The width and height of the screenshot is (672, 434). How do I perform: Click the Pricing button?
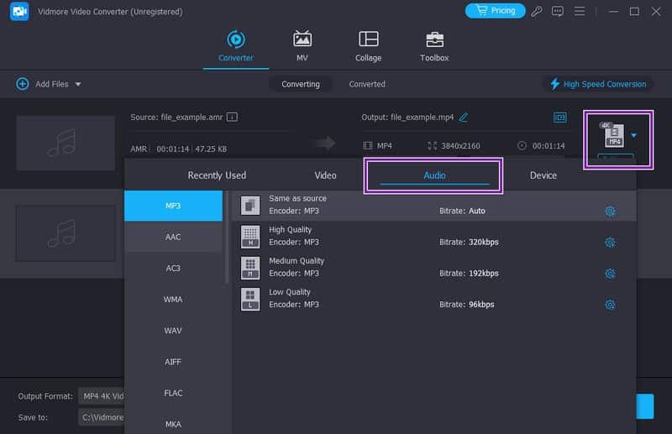pyautogui.click(x=495, y=11)
